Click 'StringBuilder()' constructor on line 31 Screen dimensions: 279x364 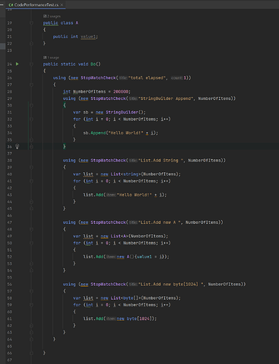125,112
